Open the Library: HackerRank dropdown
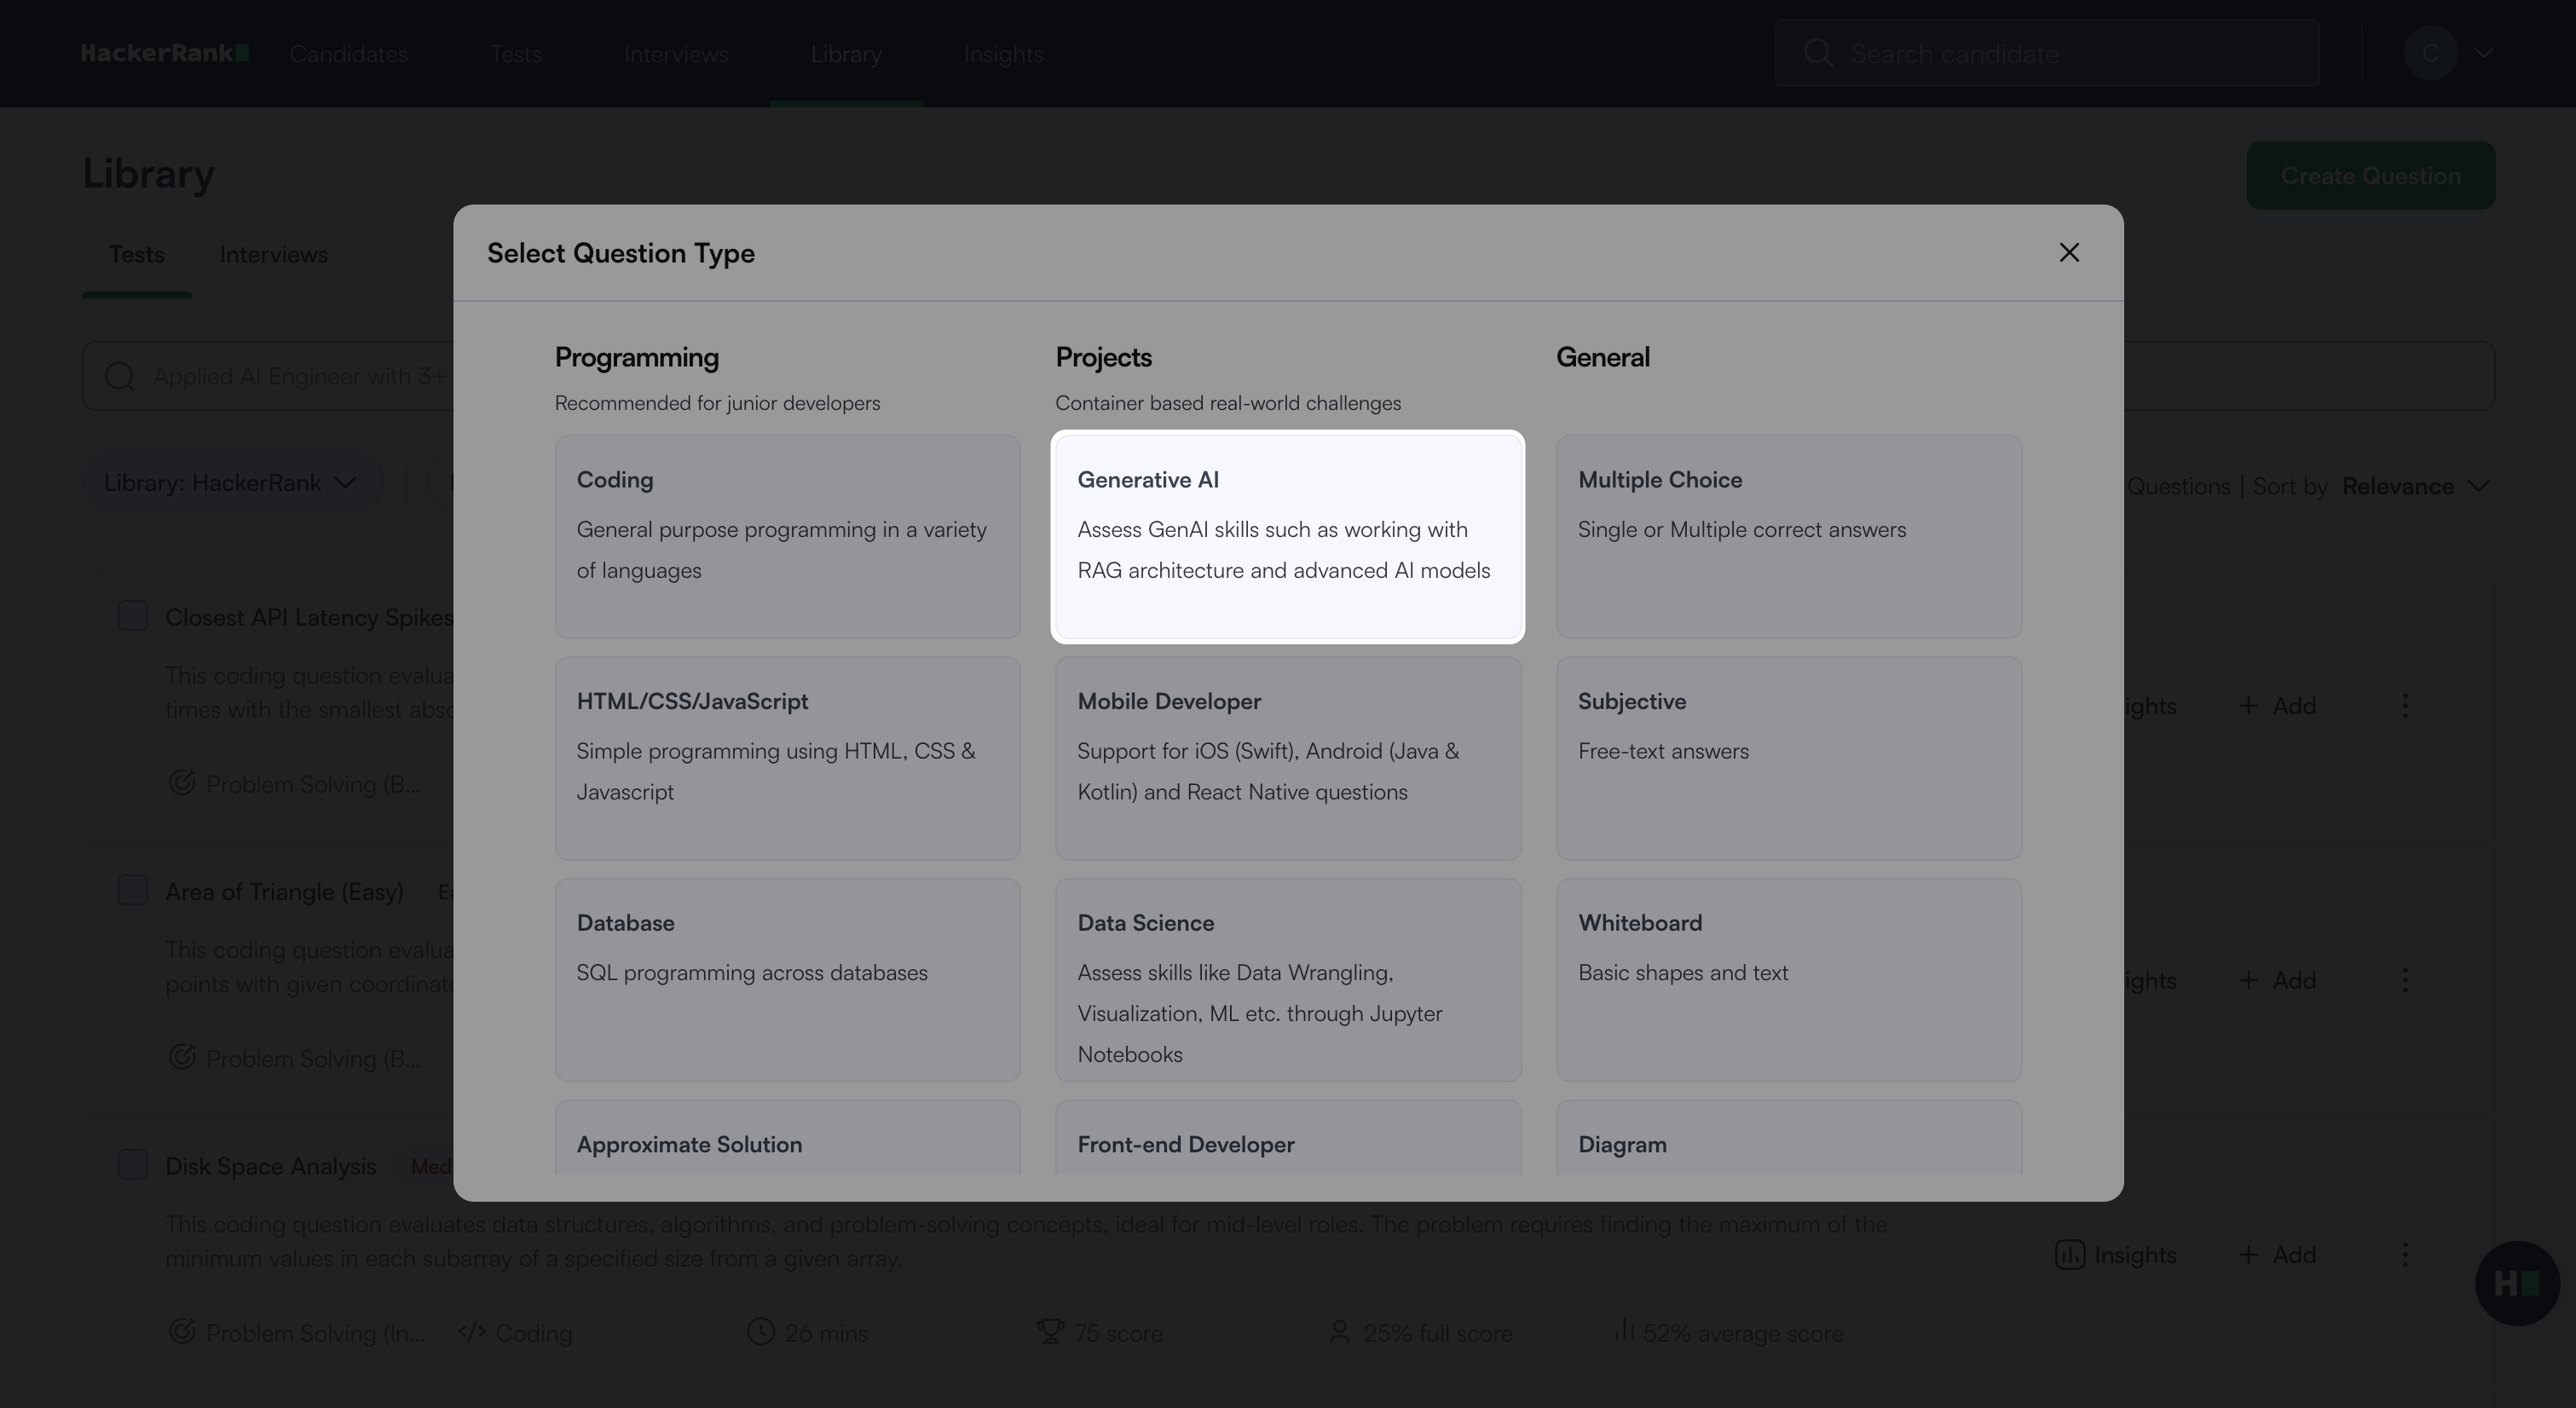The height and width of the screenshot is (1408, 2576). (x=232, y=483)
